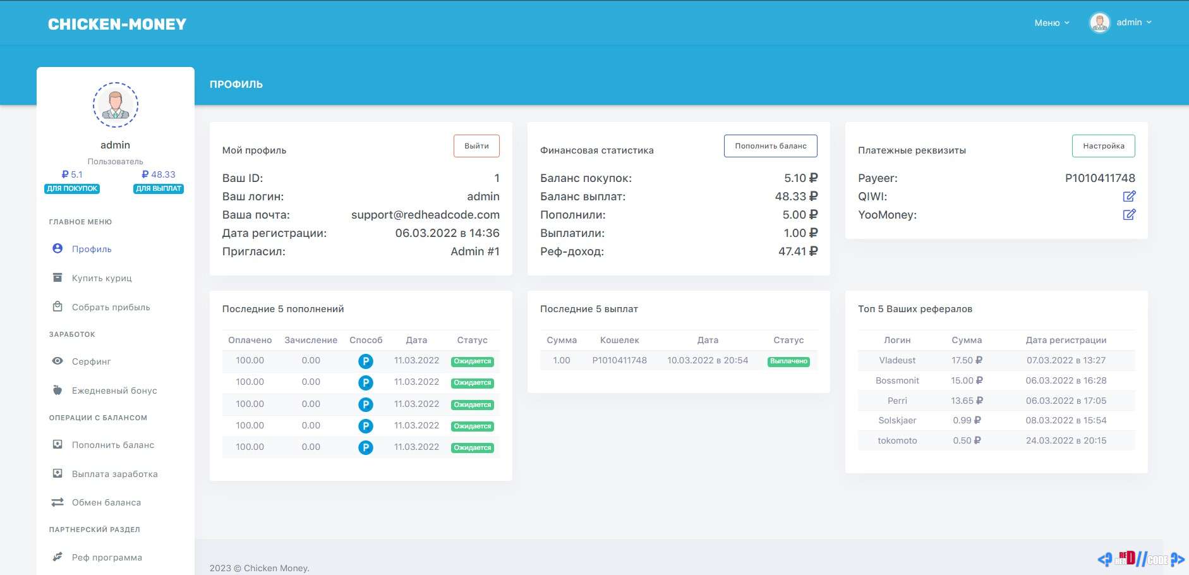Viewport: 1189px width, 575px height.
Task: Click the Настройка button
Action: [1104, 146]
